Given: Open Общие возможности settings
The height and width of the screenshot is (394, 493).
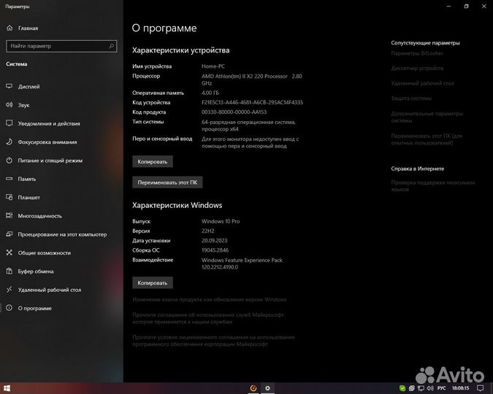Looking at the screenshot, I should [x=39, y=253].
